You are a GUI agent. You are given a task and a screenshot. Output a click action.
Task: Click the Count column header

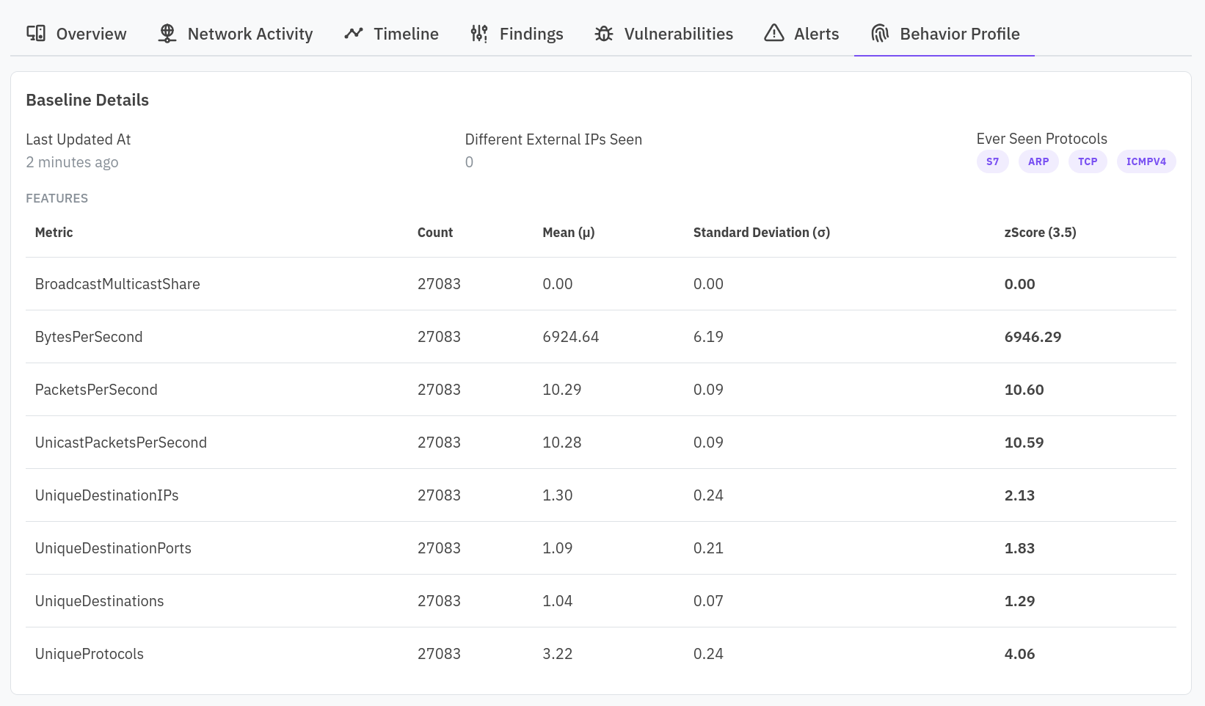(435, 233)
